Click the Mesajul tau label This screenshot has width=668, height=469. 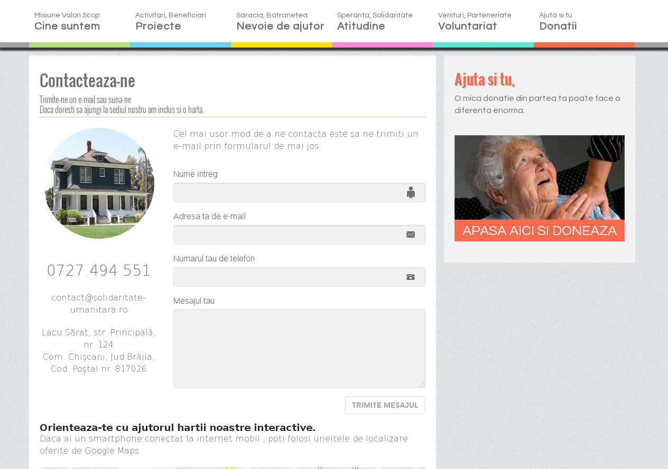pos(194,301)
